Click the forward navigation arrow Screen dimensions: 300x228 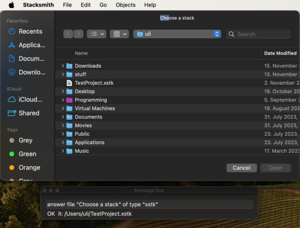tap(79, 34)
